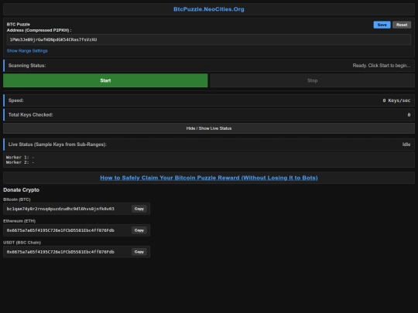
Task: Click the USDT BSC Chain address text
Action: [x=60, y=252]
